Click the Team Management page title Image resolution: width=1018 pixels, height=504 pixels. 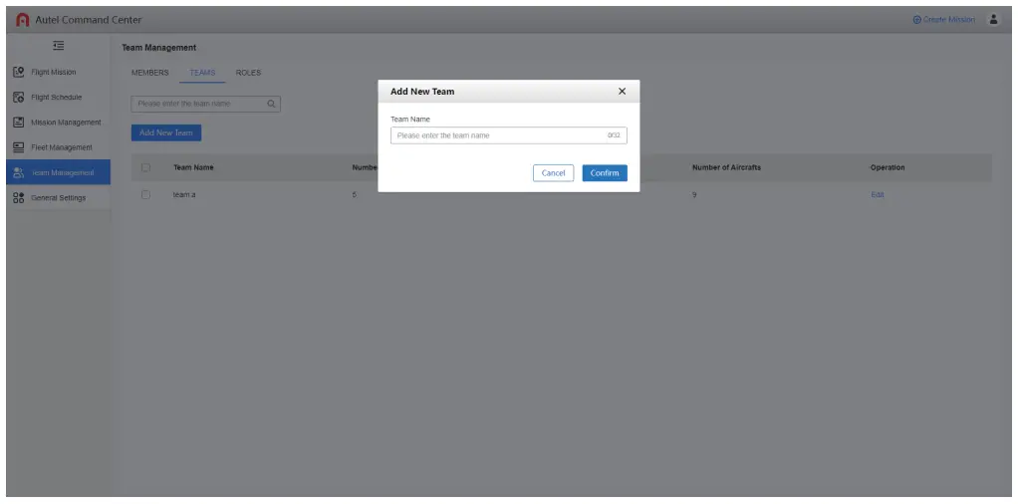point(159,48)
